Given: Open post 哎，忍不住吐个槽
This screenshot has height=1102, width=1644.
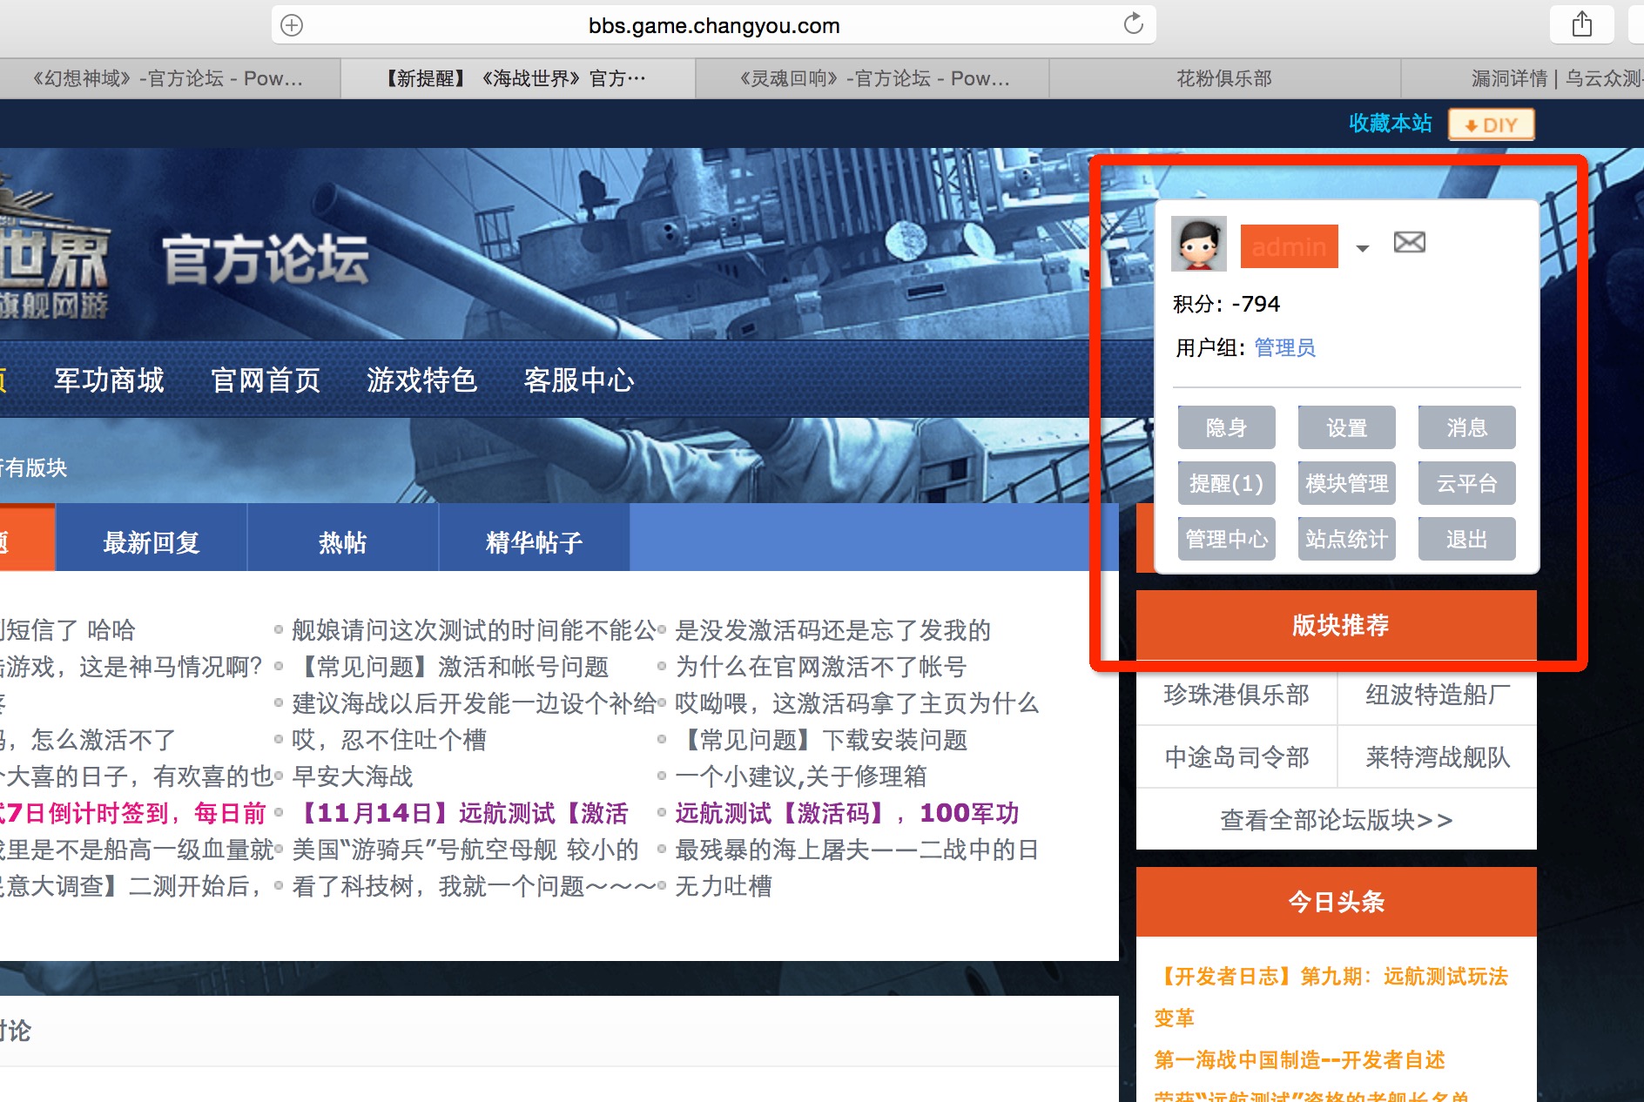Looking at the screenshot, I should point(389,739).
